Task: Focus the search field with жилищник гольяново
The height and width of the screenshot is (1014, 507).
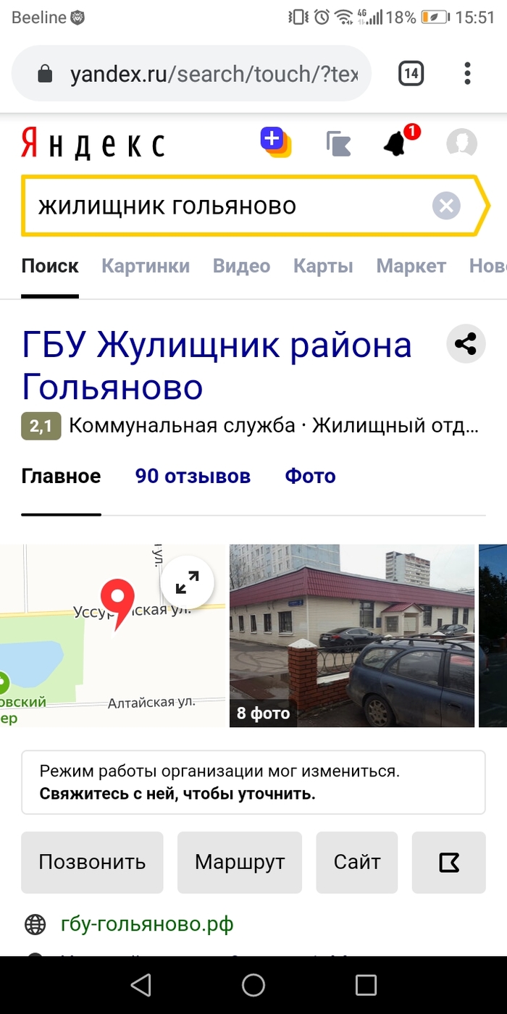Action: coord(232,206)
